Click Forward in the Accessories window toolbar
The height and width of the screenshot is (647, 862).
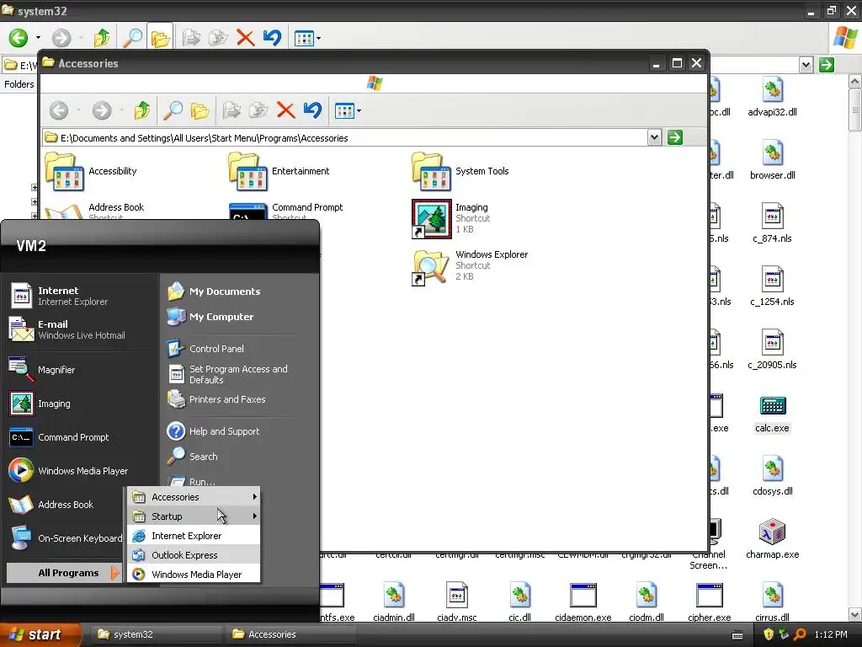point(102,110)
